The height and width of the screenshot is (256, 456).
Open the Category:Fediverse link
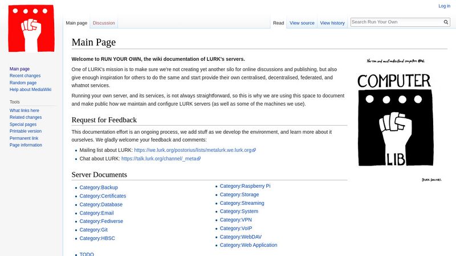[x=101, y=221]
